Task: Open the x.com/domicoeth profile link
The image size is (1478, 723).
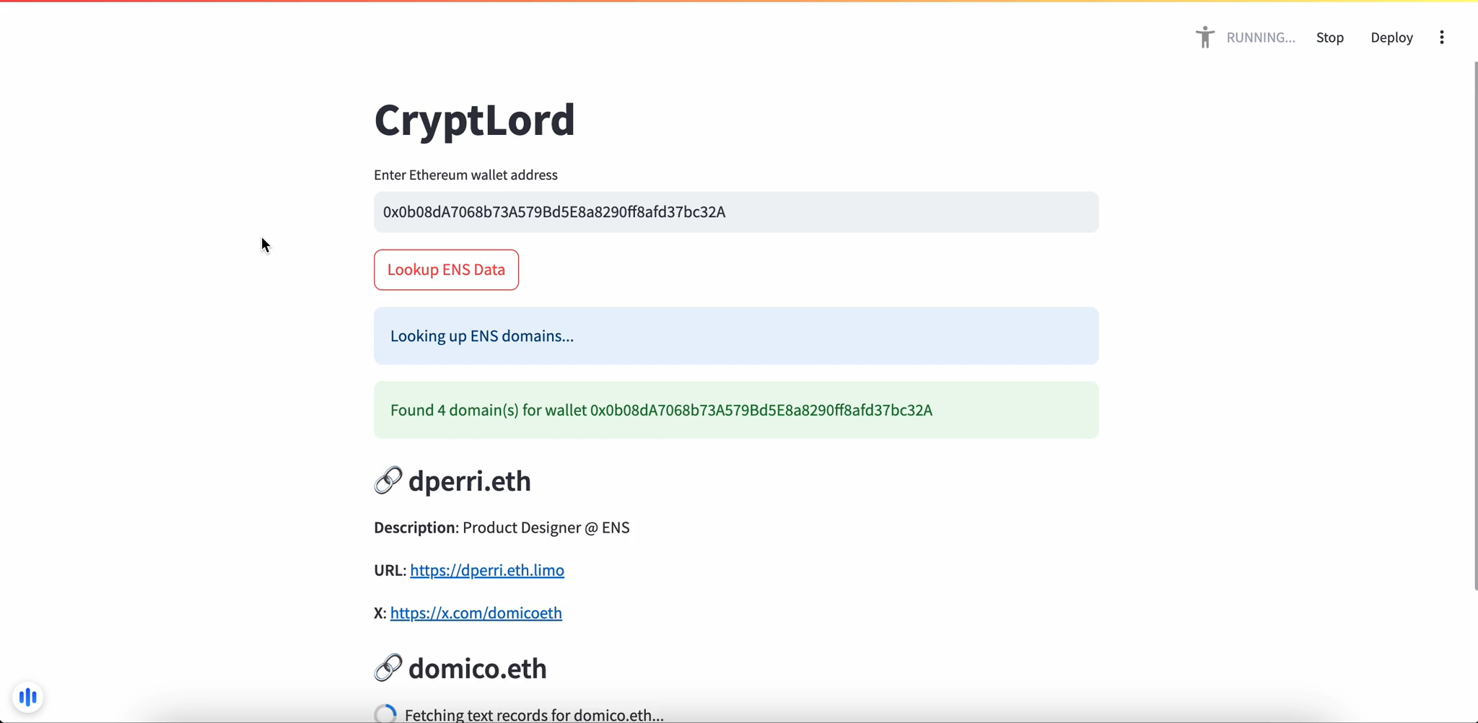Action: (476, 613)
